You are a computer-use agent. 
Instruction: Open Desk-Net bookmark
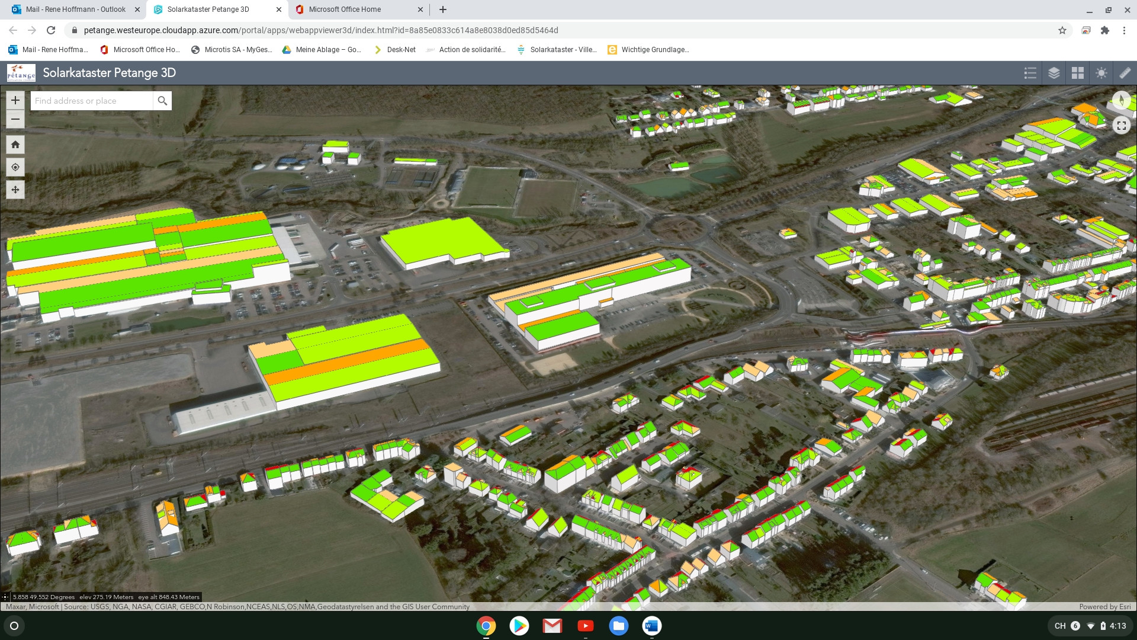[x=395, y=50]
